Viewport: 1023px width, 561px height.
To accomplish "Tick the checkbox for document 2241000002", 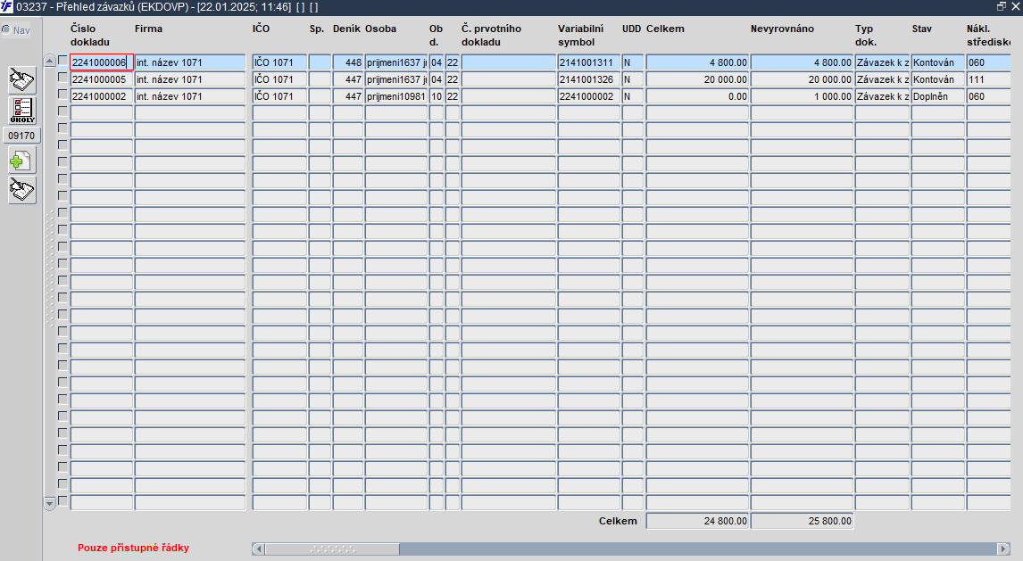I will point(62,95).
